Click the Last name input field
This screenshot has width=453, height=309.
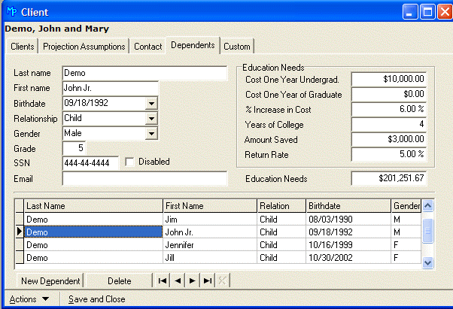pos(144,73)
